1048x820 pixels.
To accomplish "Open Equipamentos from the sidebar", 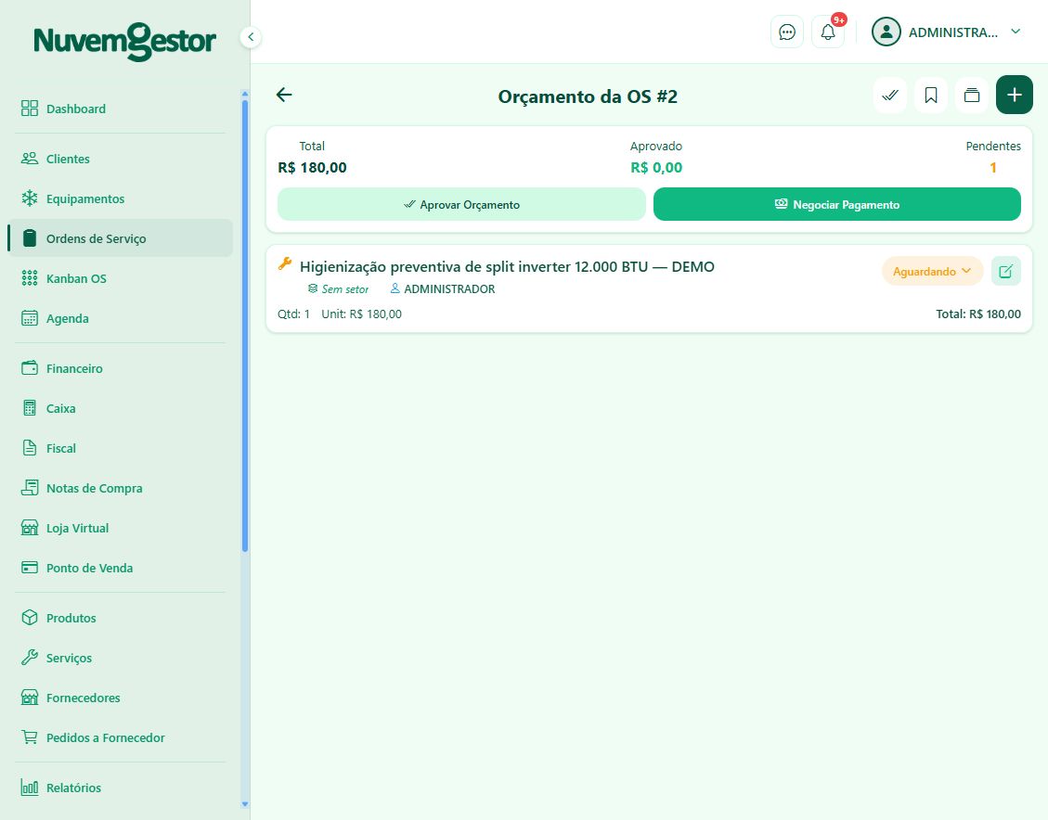I will click(121, 199).
